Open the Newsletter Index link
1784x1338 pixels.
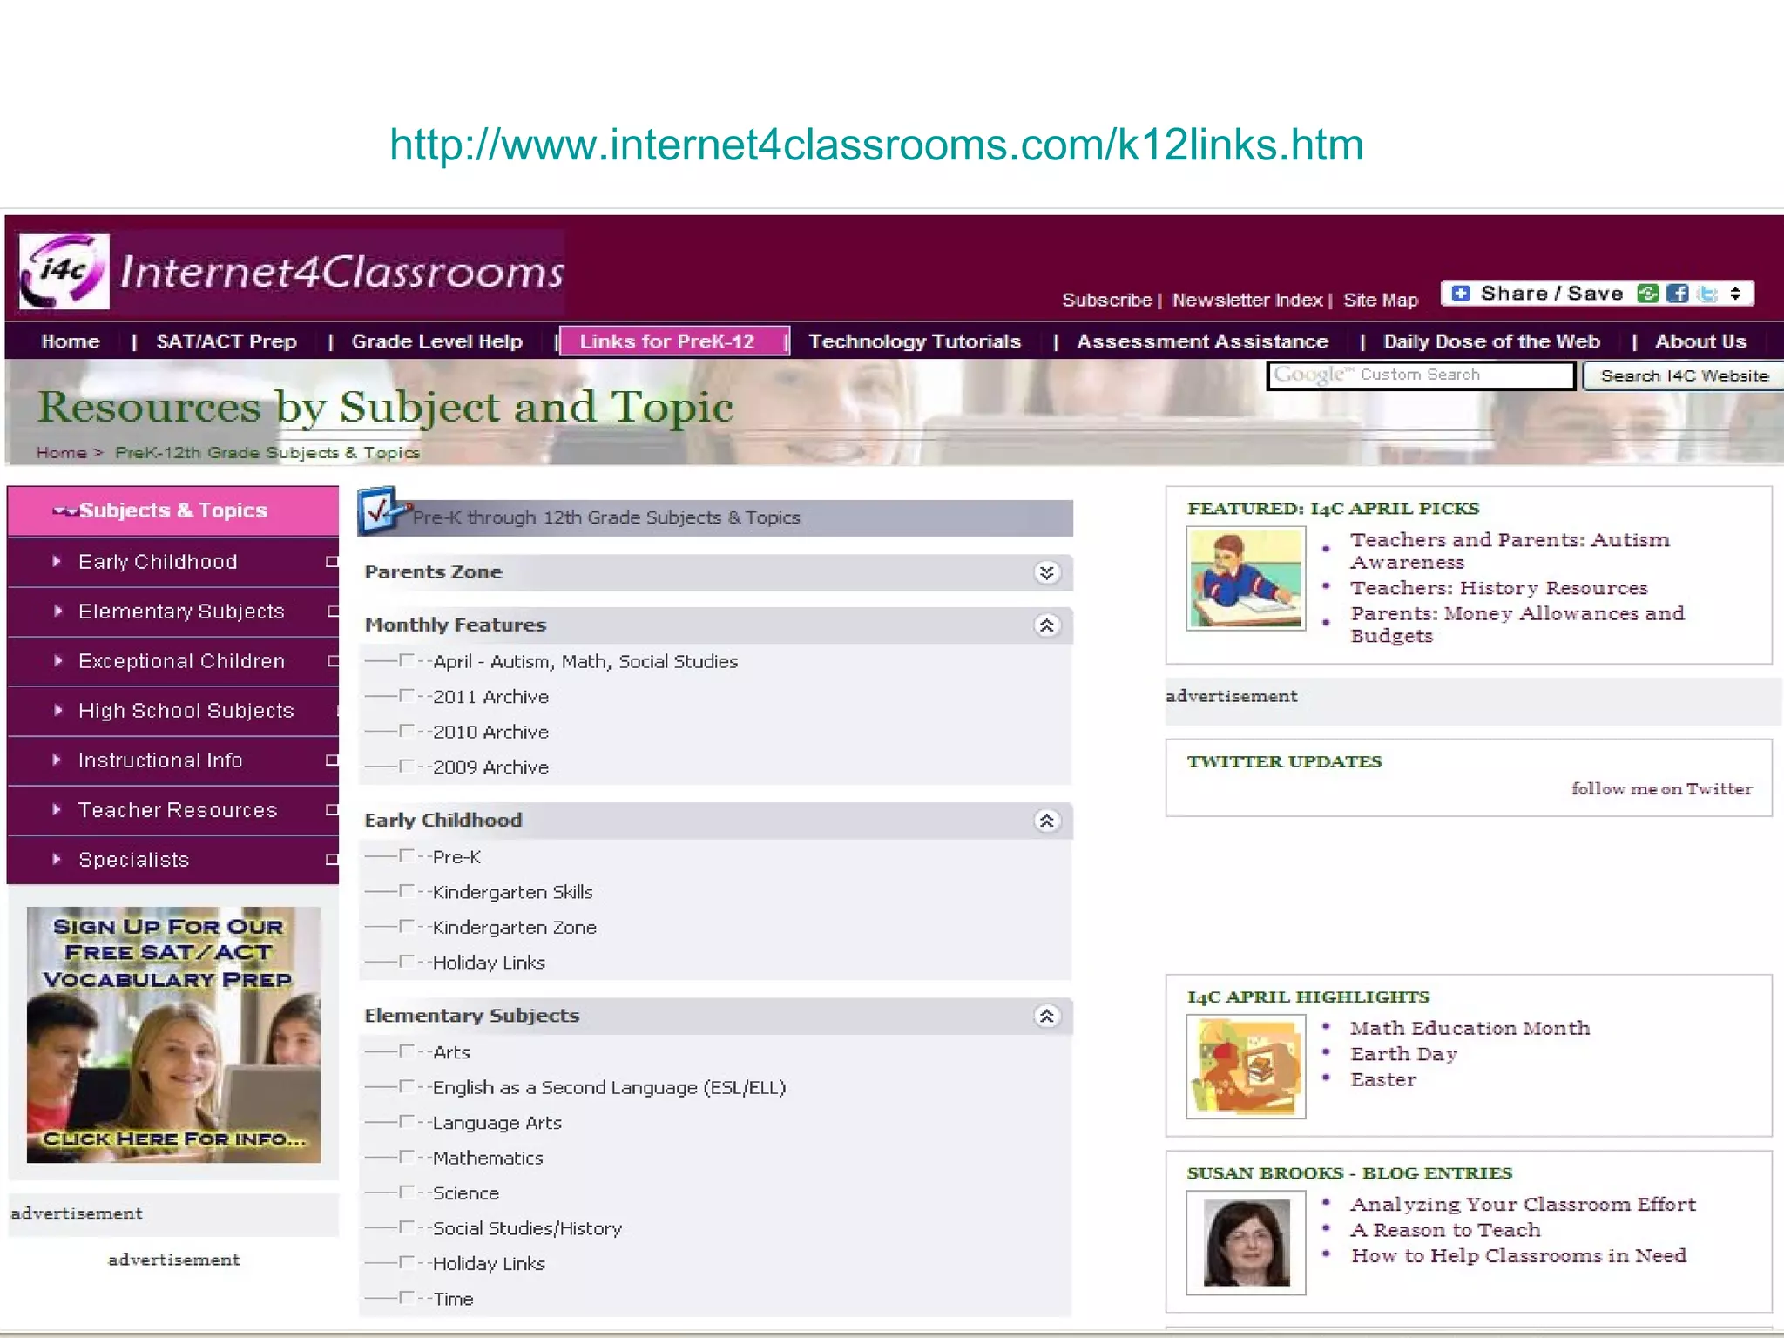coord(1247,300)
